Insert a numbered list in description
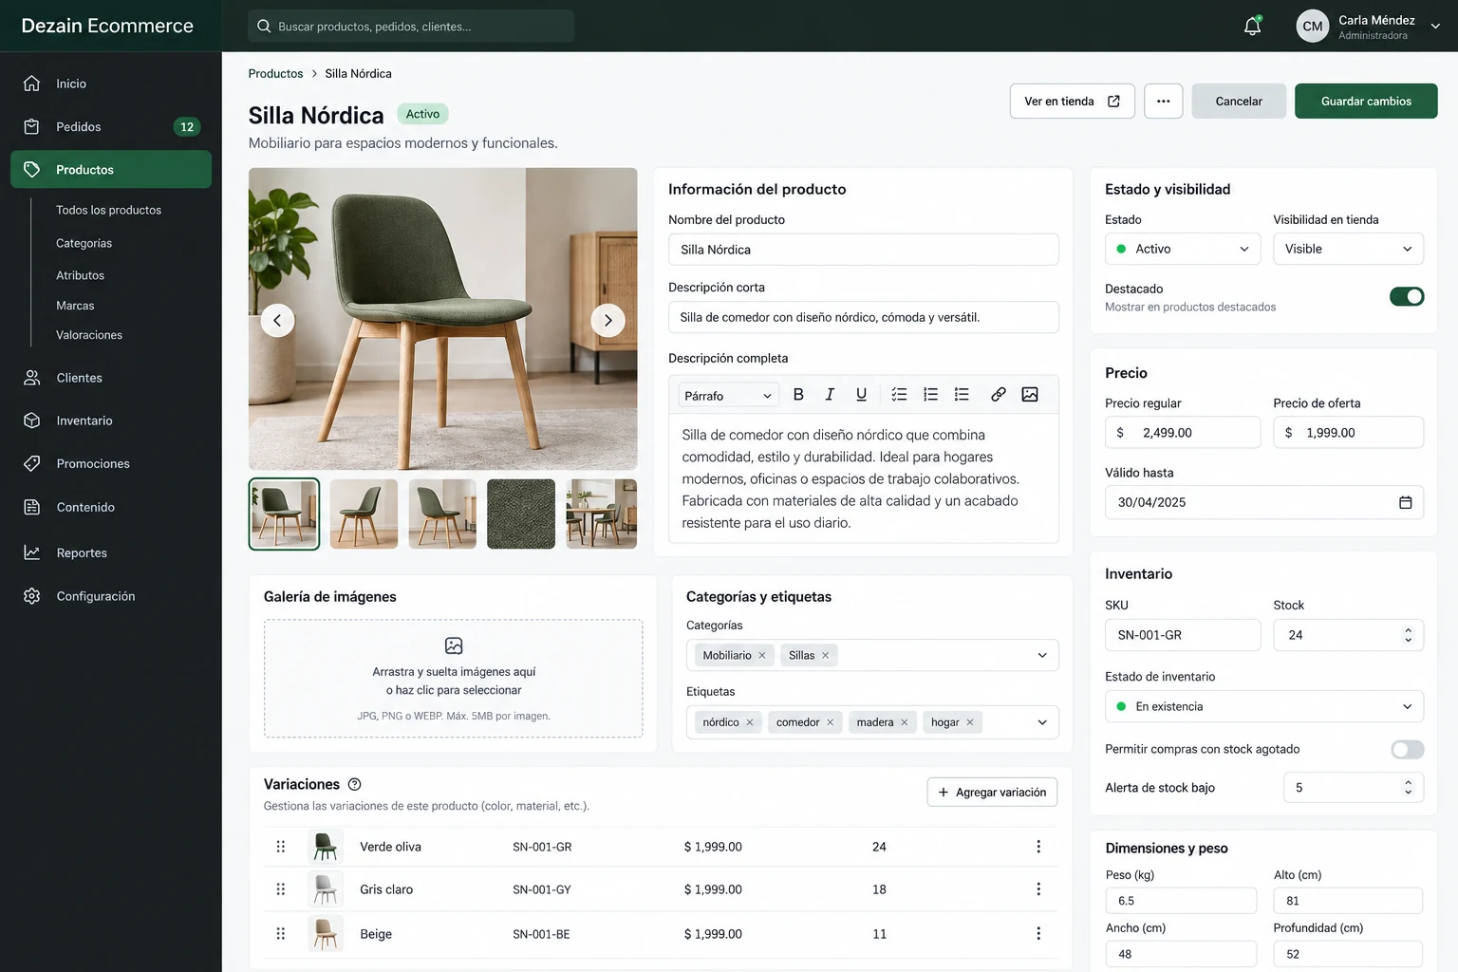The width and height of the screenshot is (1458, 972). coord(930,395)
